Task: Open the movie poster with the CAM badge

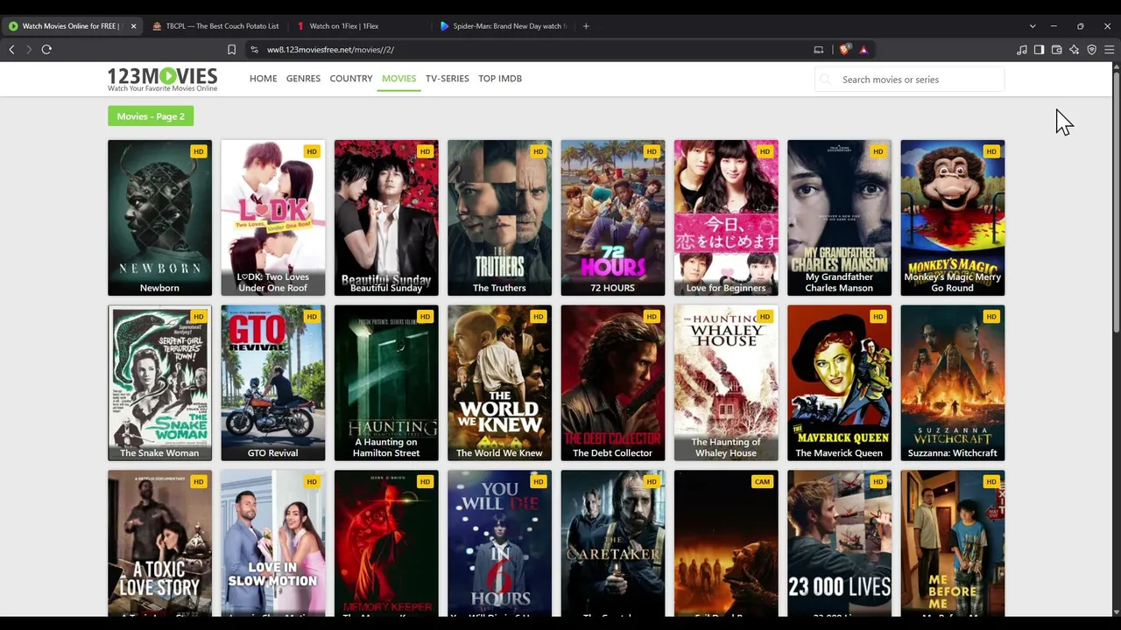Action: [x=726, y=544]
